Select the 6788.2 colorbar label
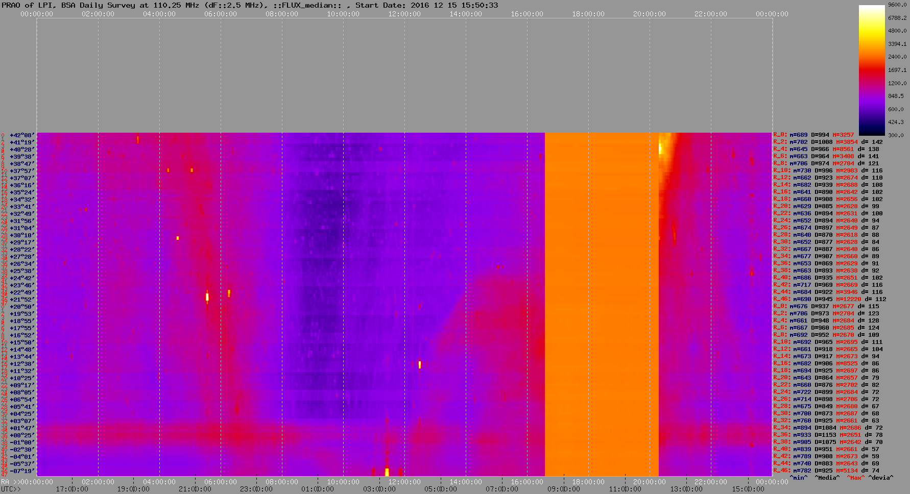The width and height of the screenshot is (910, 494). [897, 18]
